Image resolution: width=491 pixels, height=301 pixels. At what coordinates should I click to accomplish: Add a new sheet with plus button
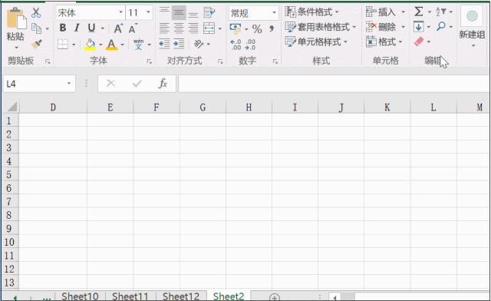(275, 297)
